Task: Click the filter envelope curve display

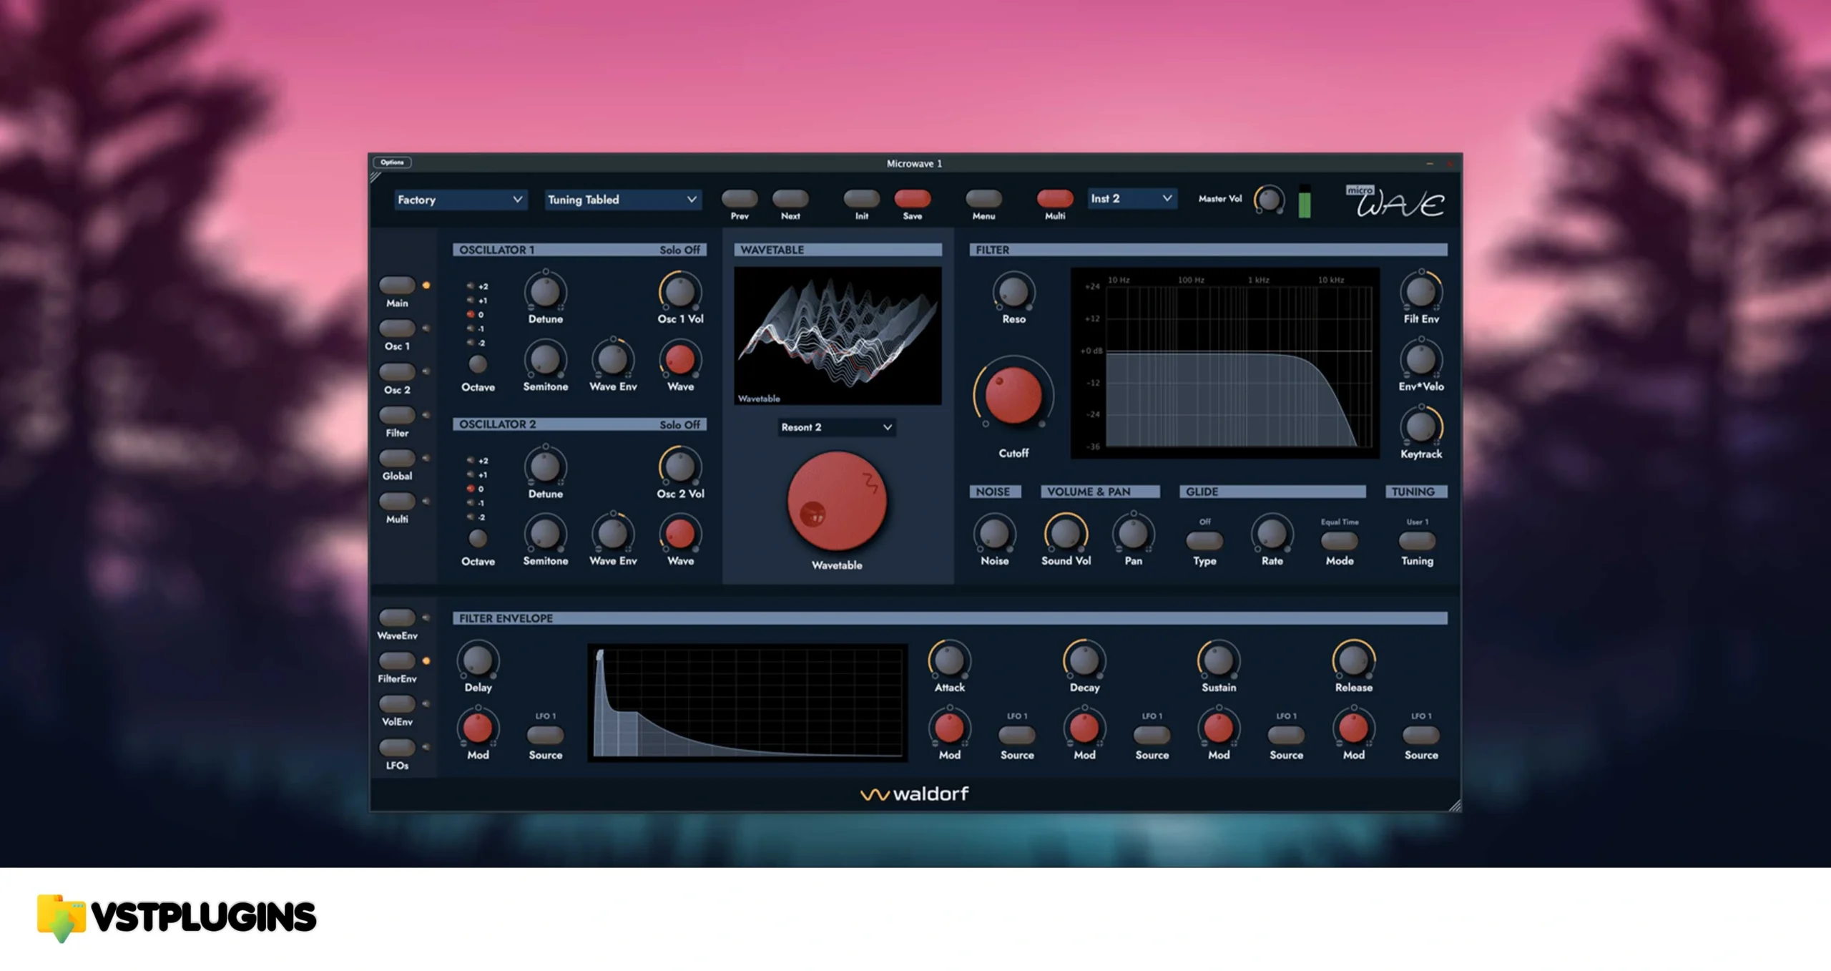Action: [747, 703]
